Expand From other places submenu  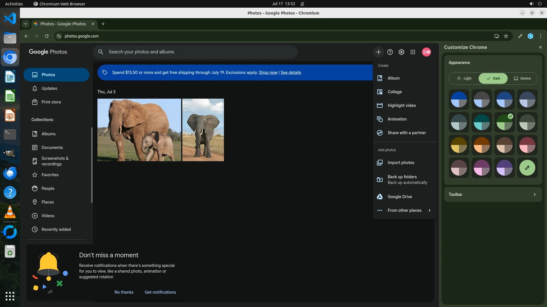coord(405,210)
